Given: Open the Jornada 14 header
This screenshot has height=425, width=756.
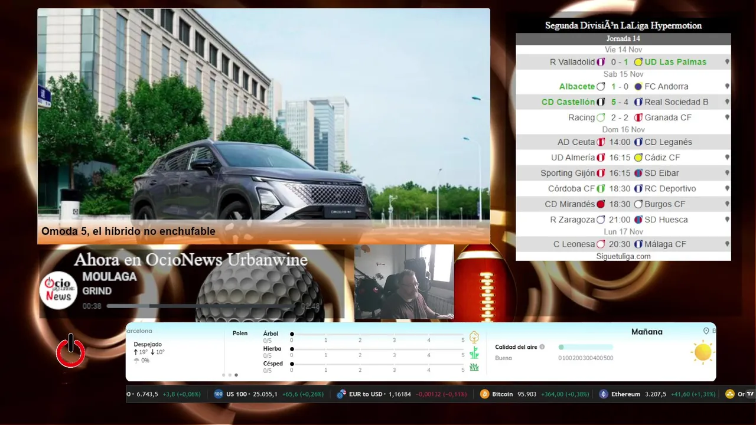Looking at the screenshot, I should (623, 39).
